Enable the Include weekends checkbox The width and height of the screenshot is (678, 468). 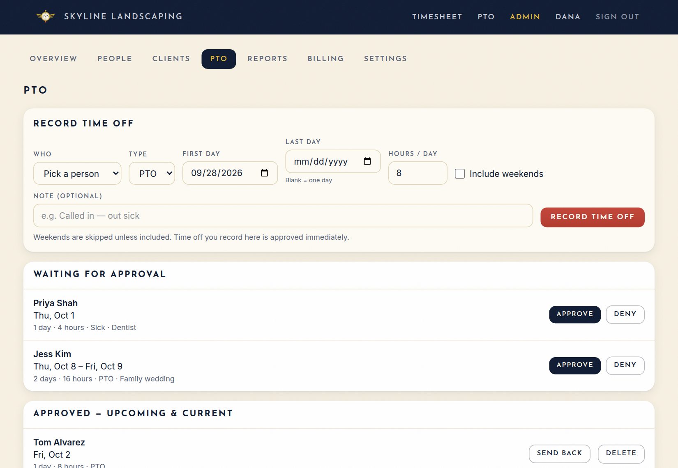pyautogui.click(x=460, y=174)
